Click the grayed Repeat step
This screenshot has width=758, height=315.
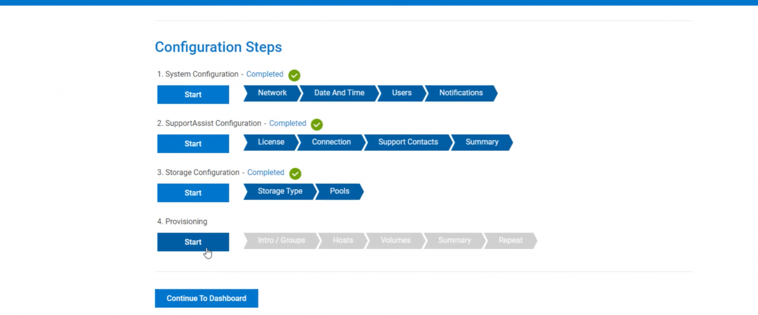(x=510, y=241)
